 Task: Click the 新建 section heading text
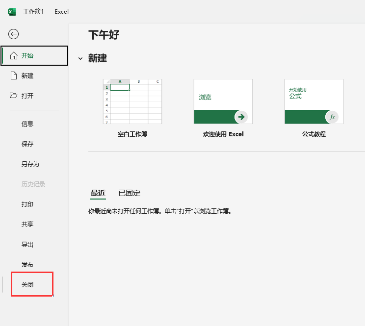click(x=98, y=58)
